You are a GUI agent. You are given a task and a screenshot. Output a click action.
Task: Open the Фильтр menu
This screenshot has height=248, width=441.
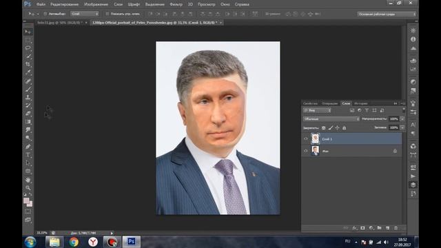[x=176, y=4]
